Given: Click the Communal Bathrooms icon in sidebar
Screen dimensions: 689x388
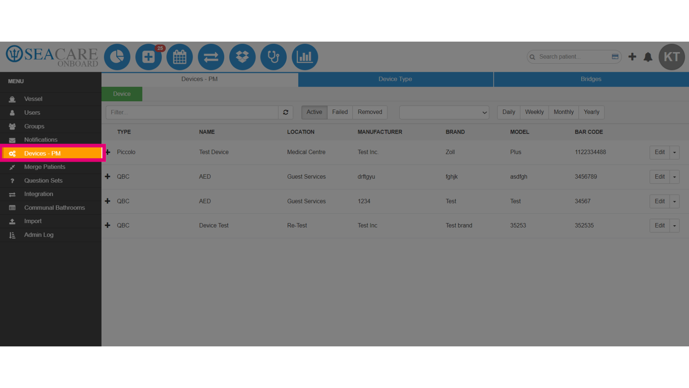Looking at the screenshot, I should (12, 208).
